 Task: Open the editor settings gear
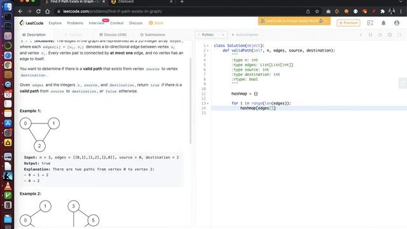[x=390, y=35]
